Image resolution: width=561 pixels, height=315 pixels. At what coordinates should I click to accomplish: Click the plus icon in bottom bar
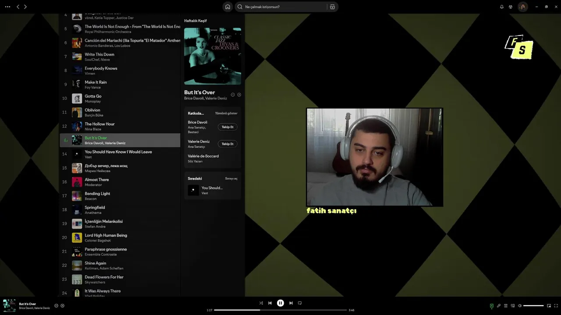pos(62,306)
